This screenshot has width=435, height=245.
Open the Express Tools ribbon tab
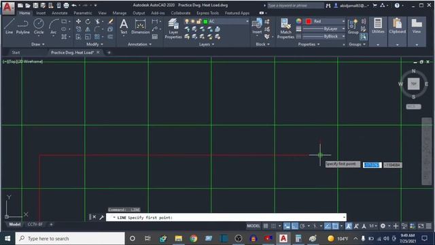(x=207, y=13)
